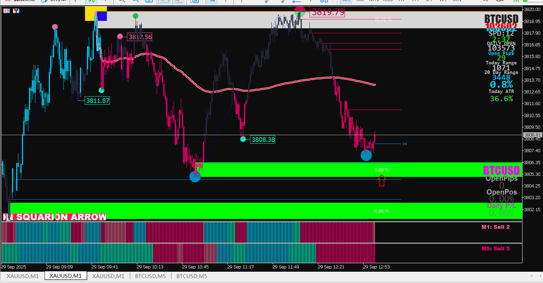Click the pink dot beside the 3817.56 label
The width and height of the screenshot is (543, 283).
pos(120,36)
